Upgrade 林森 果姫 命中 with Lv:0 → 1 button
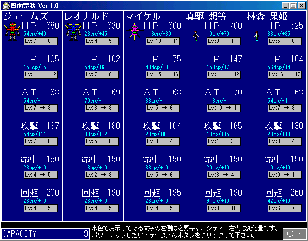The width and height of the screenshot is (308, 241). click(x=285, y=175)
